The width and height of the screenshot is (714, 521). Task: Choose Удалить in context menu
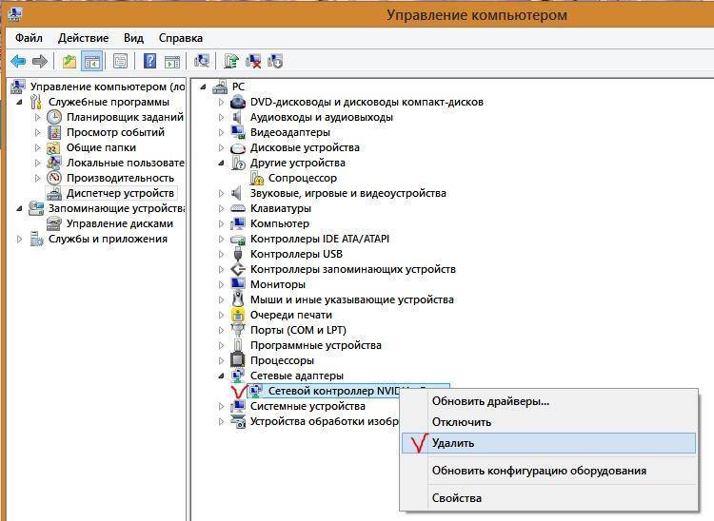548,443
